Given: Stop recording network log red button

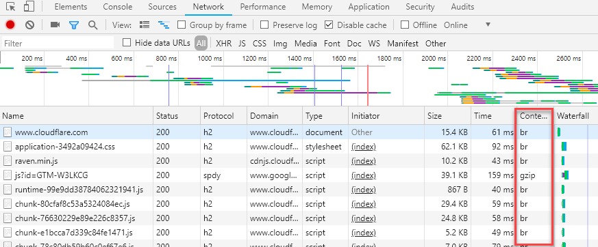Looking at the screenshot, I should coord(10,25).
